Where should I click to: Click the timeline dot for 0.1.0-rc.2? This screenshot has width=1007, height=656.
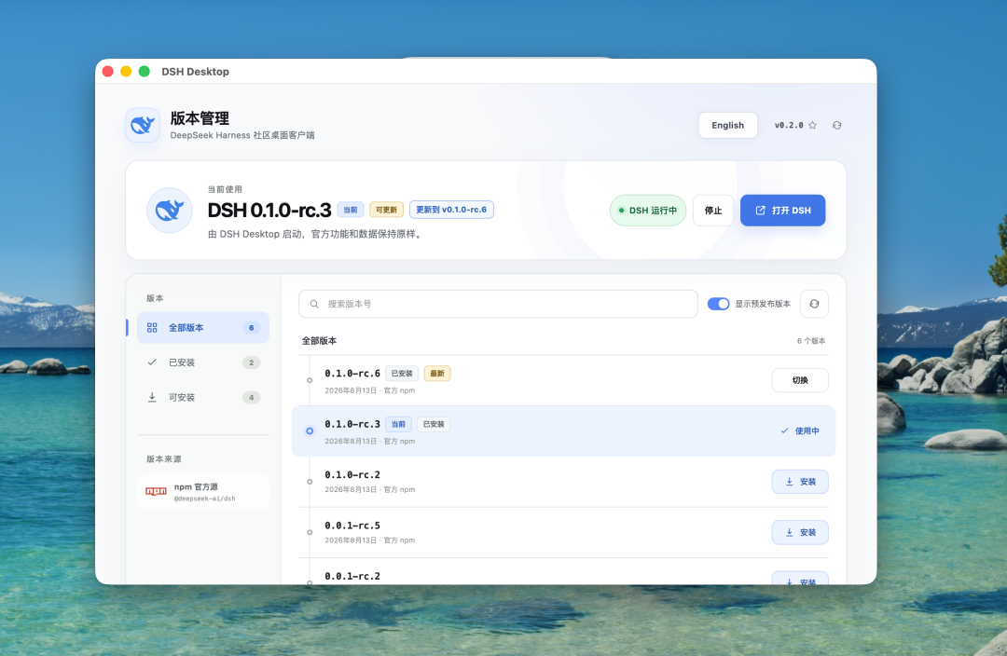click(x=310, y=482)
